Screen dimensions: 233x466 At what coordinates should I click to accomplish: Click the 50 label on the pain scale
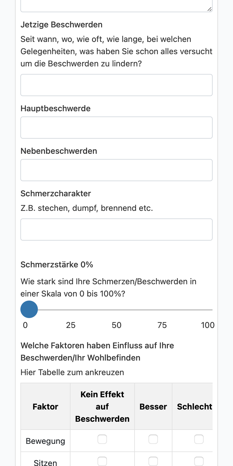[x=116, y=325]
